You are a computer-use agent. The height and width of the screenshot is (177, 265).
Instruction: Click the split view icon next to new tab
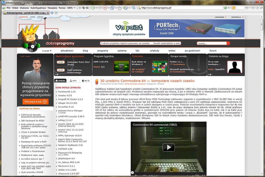point(56,13)
